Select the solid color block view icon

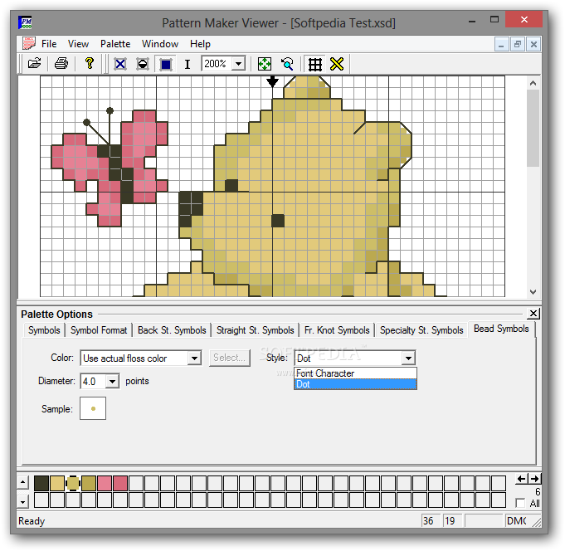click(x=165, y=64)
